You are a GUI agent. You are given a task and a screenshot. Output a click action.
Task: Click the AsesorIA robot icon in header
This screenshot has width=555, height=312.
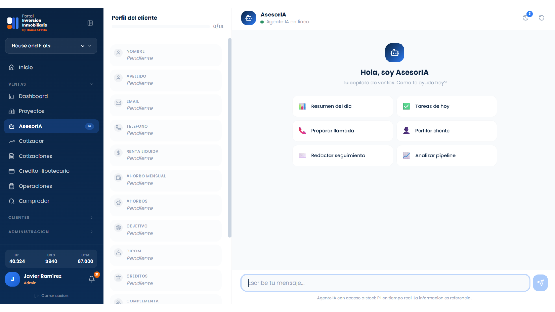(249, 18)
